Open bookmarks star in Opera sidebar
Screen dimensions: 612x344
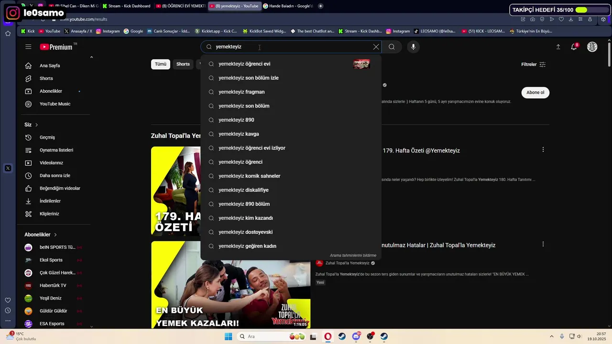(x=8, y=33)
